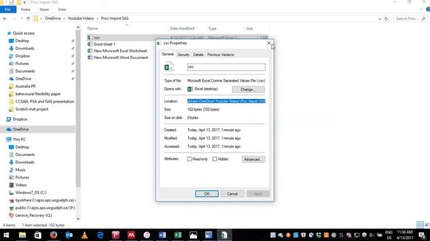430x241 pixels.
Task: Click the Change... button for Opens with
Action: [x=248, y=89]
